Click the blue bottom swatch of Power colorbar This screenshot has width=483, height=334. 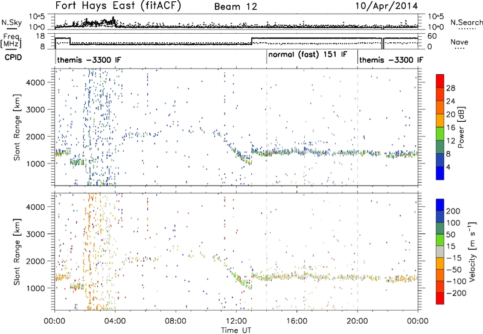440,173
